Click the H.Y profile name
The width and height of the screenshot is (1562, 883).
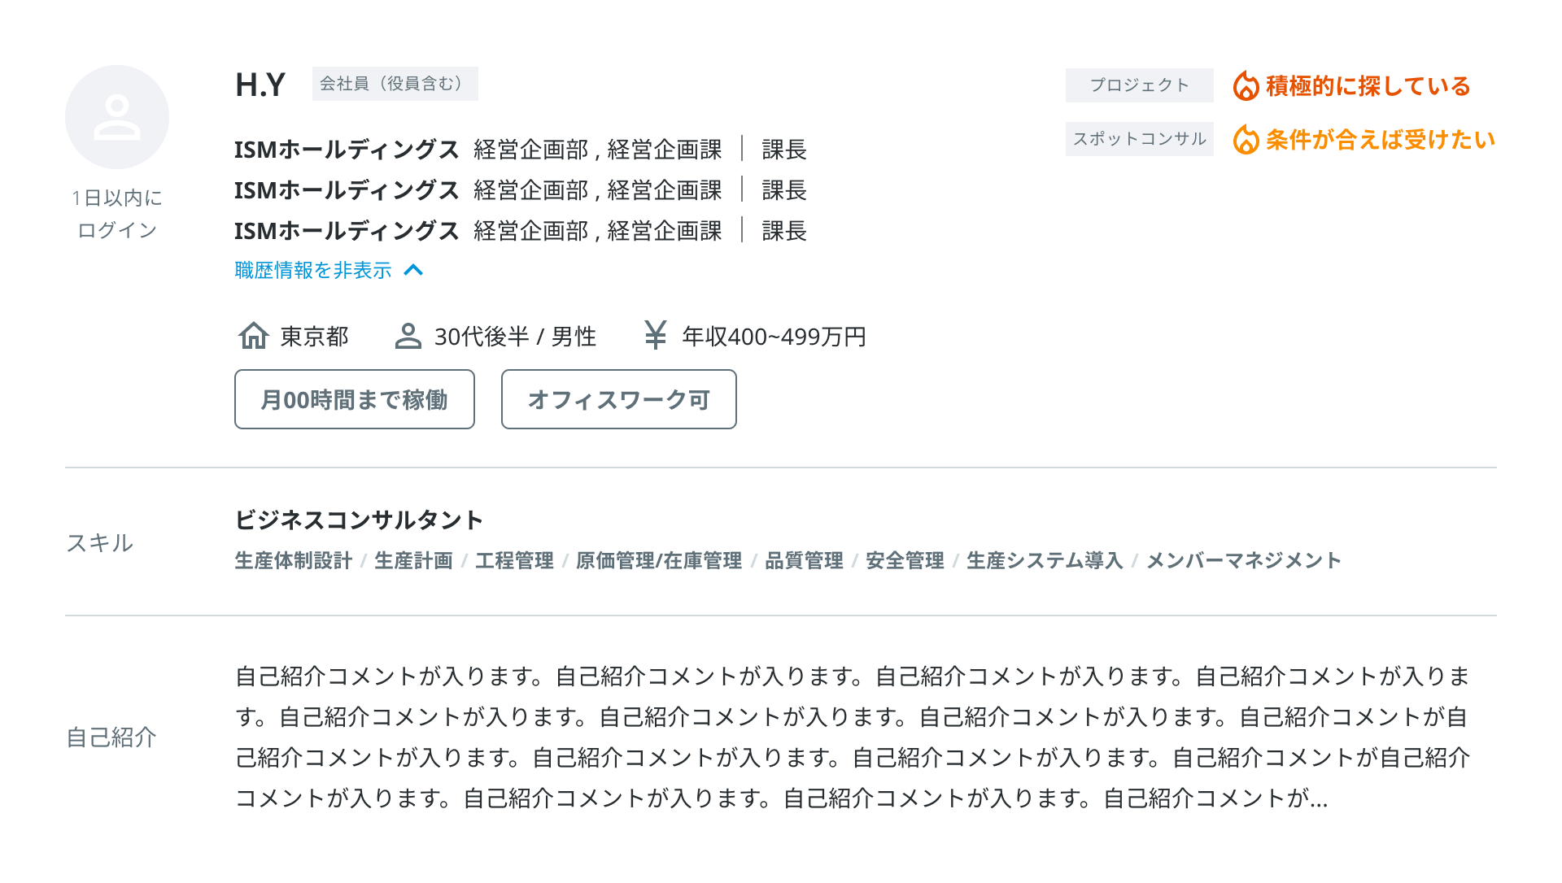(260, 85)
